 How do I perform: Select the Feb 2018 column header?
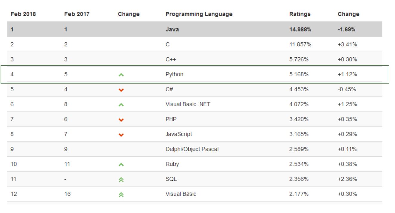coord(23,14)
